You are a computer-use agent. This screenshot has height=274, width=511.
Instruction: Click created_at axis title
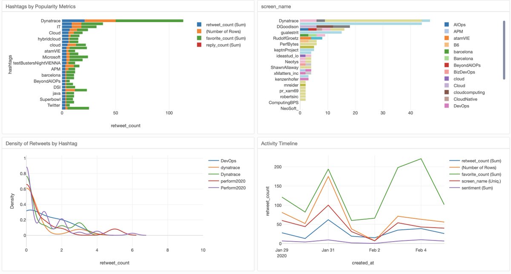tap(362, 263)
